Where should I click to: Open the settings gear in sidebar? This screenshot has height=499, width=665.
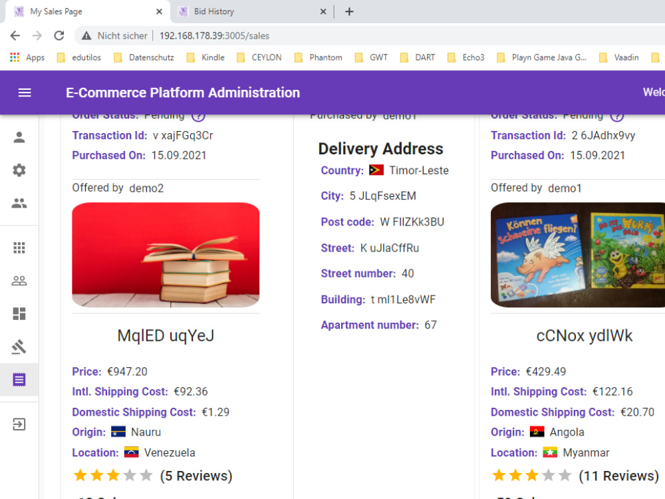coord(19,170)
